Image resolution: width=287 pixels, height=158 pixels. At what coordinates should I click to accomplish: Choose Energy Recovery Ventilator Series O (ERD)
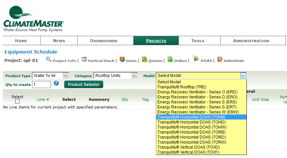click(x=201, y=92)
